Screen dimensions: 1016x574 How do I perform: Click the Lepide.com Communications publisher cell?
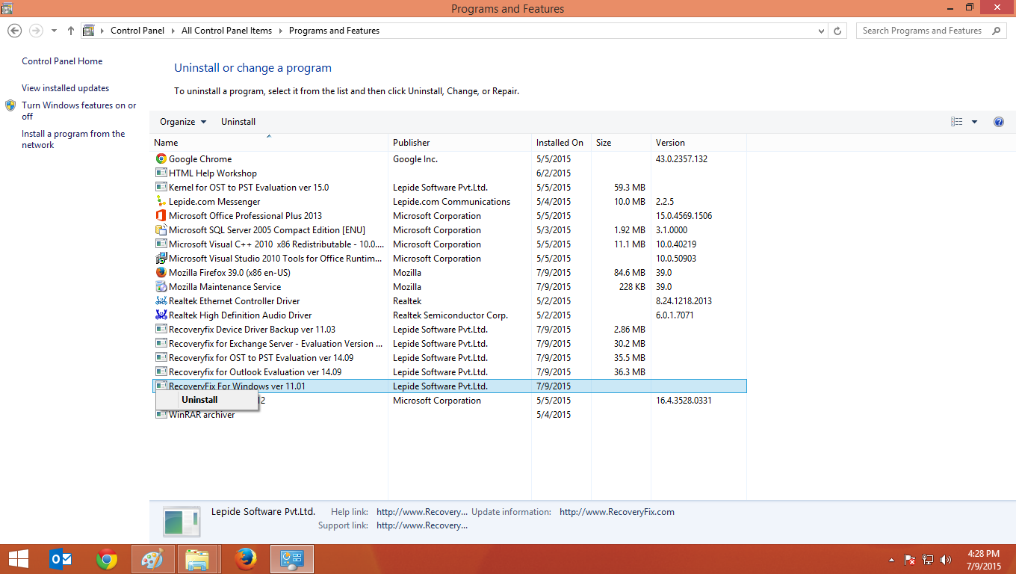[451, 202]
